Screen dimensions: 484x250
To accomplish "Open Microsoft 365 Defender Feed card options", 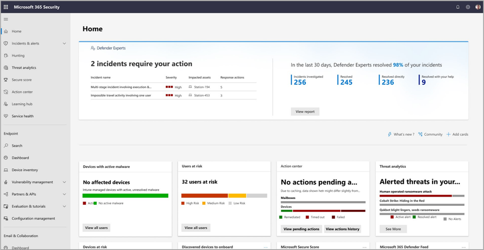I will tap(463, 247).
